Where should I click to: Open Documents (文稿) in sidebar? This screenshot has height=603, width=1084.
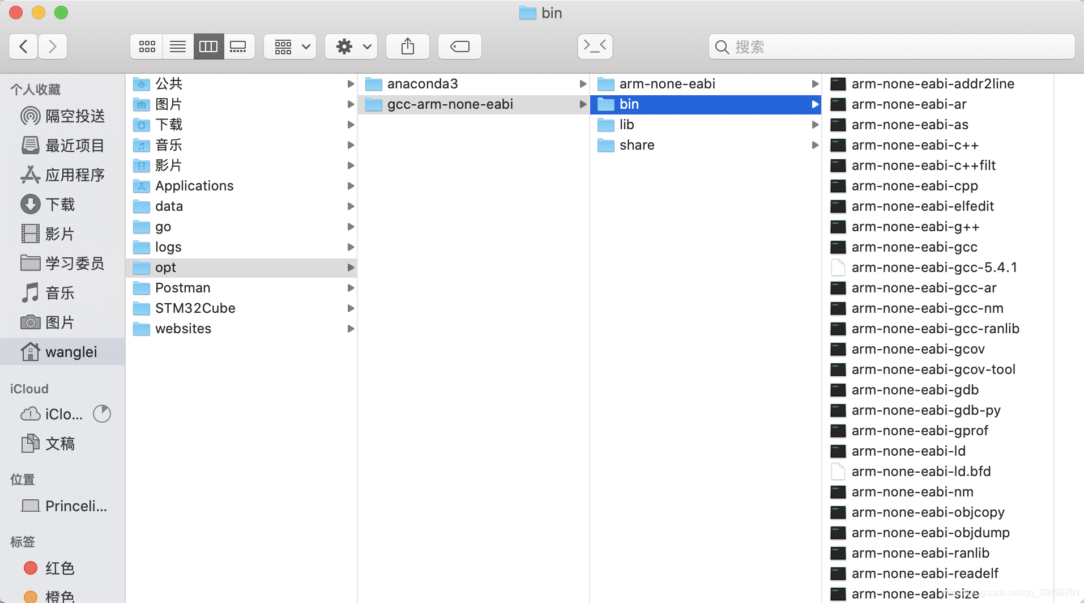(62, 444)
